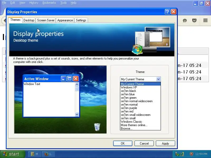Pick the se7en small theme
The image size is (211, 158).
point(140,118)
